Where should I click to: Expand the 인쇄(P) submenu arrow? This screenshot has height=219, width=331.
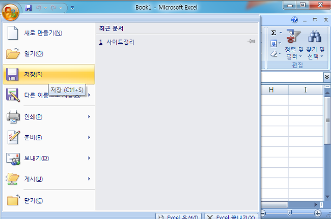pos(89,117)
